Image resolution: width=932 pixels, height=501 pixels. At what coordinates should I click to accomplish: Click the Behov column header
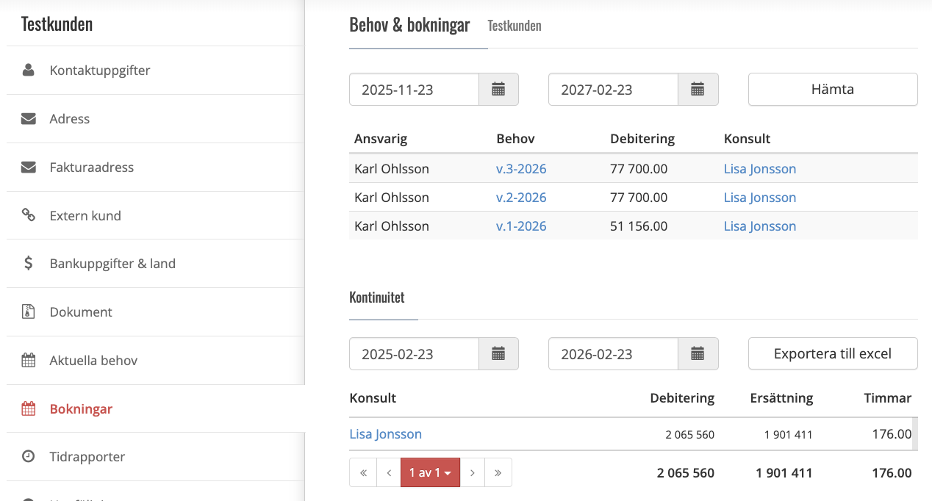point(516,139)
